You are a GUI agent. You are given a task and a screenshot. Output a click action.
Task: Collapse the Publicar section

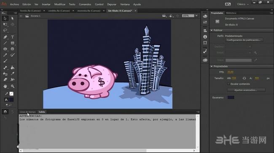pos(212,30)
